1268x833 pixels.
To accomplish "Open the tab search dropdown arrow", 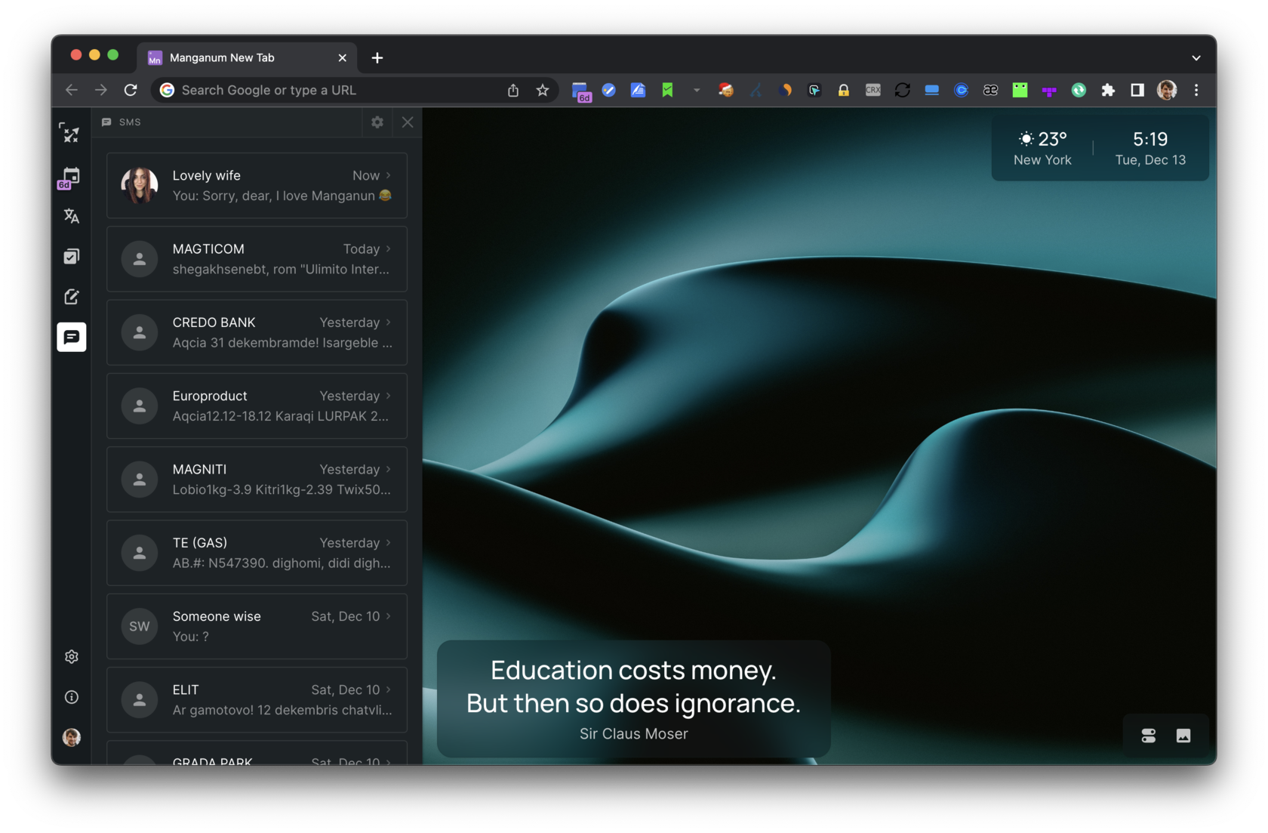I will 1196,58.
